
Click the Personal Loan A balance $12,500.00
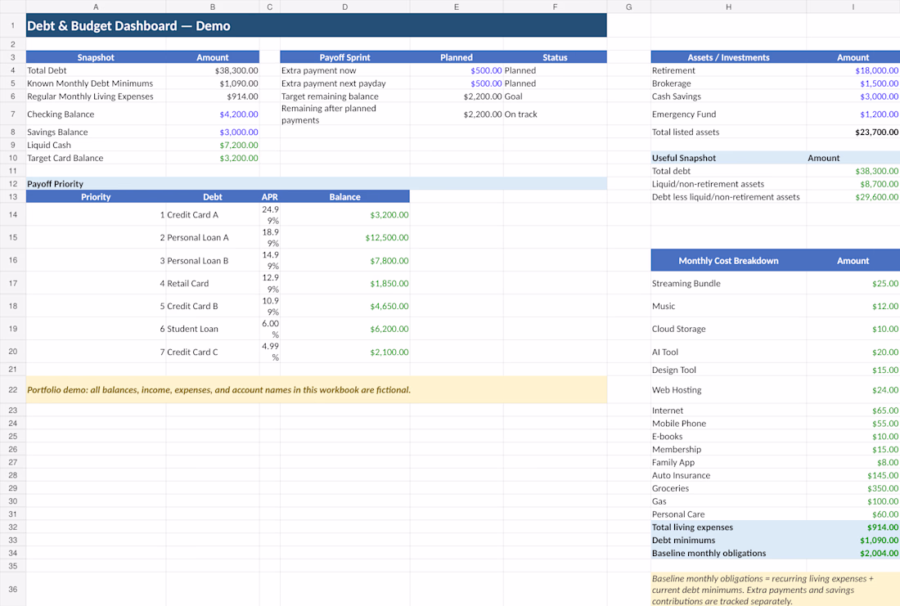(x=387, y=238)
